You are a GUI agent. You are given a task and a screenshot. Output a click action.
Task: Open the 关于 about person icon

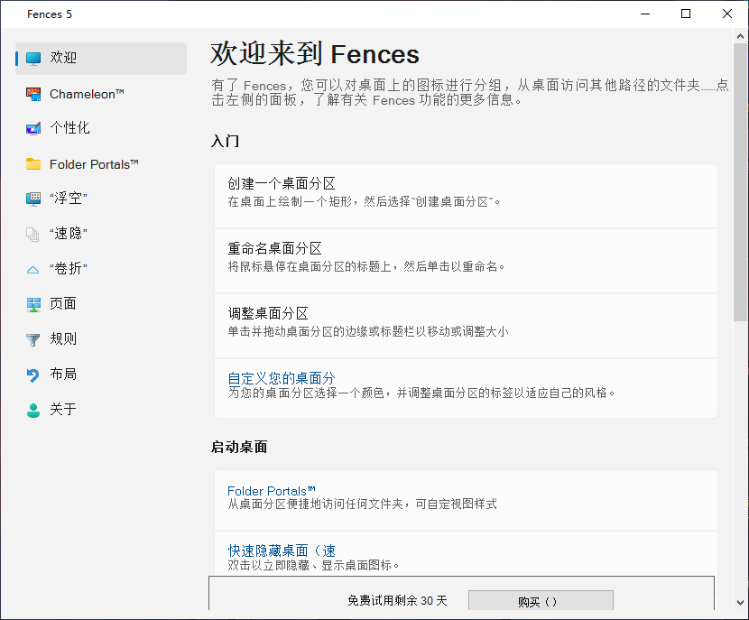(x=33, y=410)
